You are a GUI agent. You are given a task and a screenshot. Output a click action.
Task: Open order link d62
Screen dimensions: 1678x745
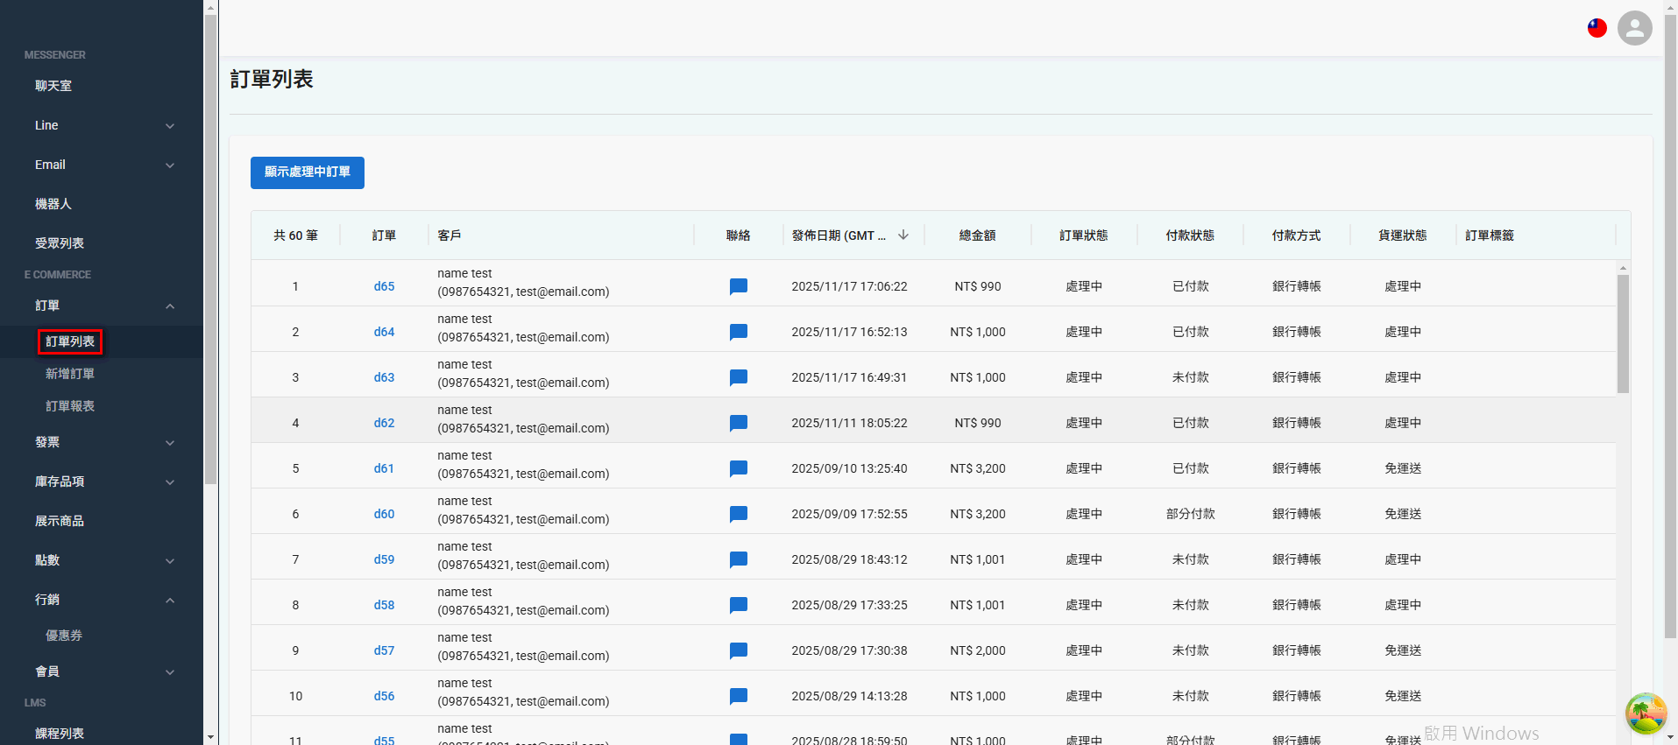384,423
